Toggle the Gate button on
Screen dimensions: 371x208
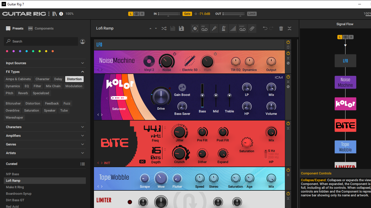click(187, 14)
